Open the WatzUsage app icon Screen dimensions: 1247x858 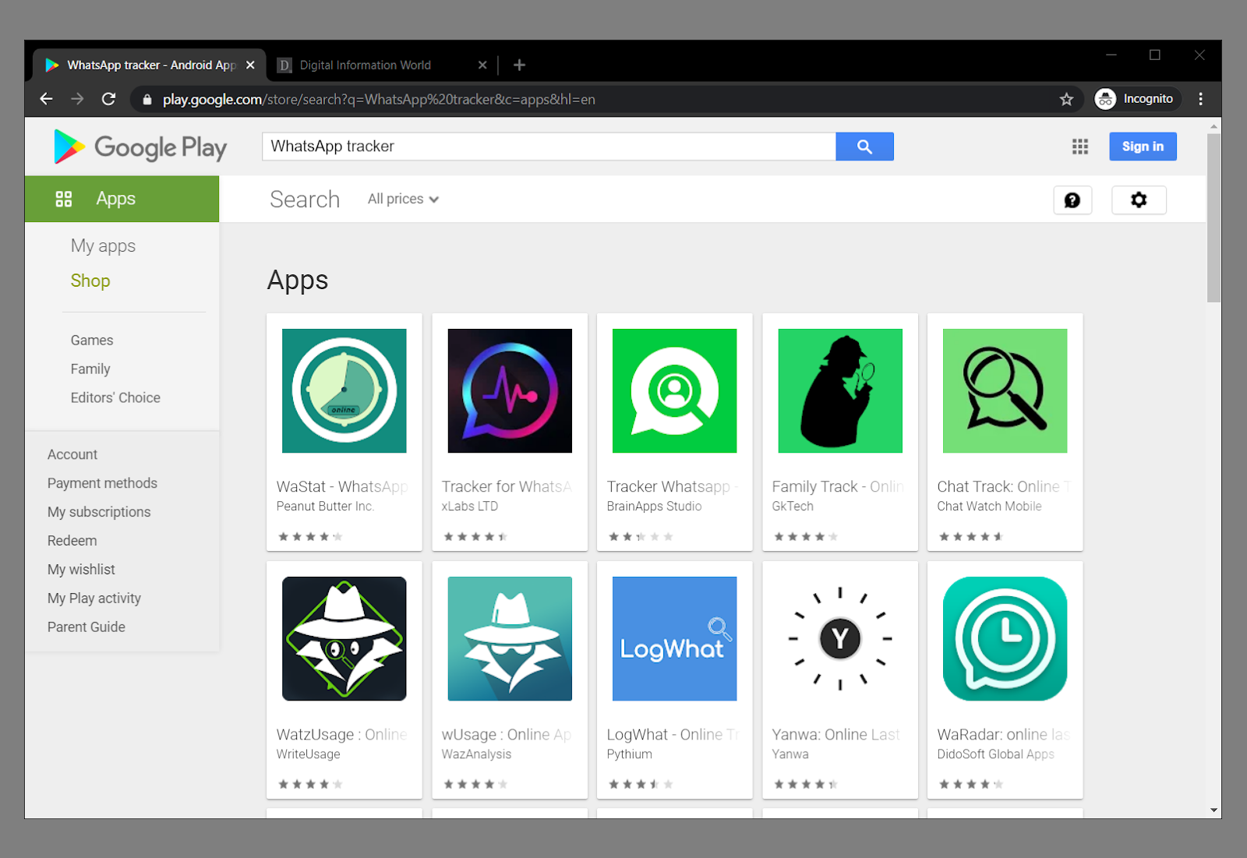coord(344,638)
